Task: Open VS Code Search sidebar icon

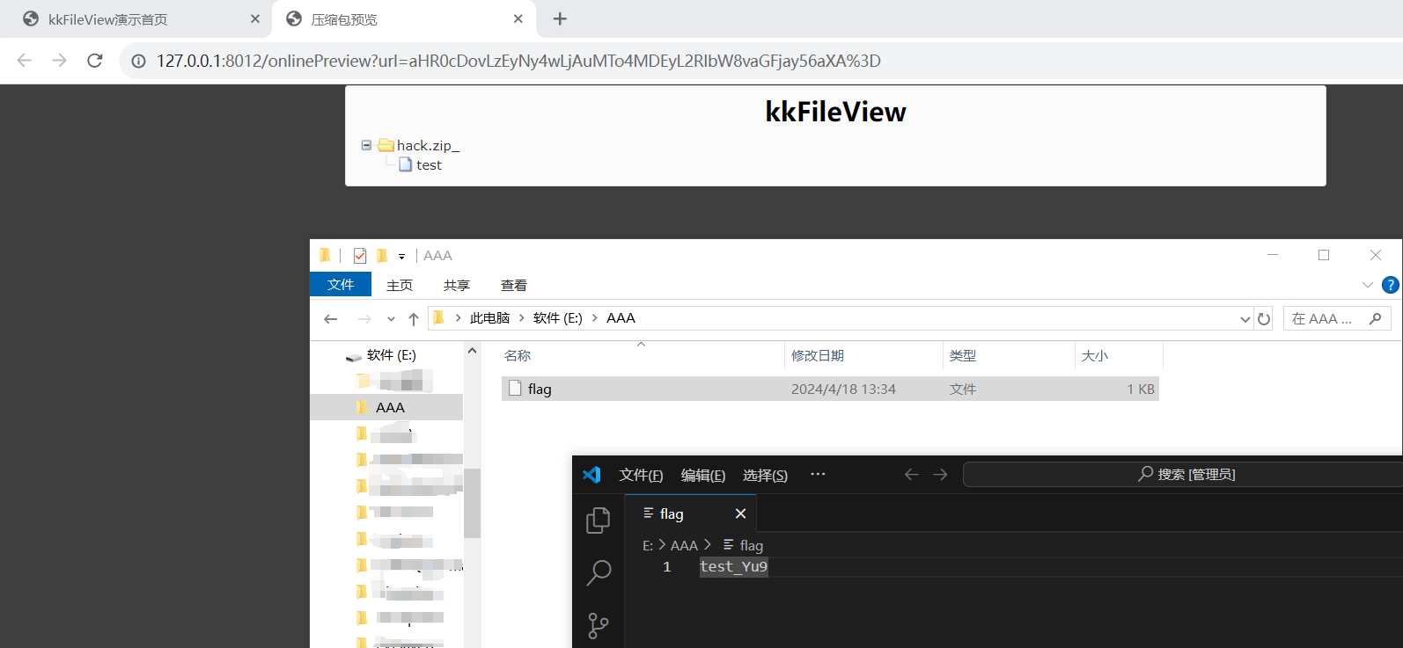Action: point(599,573)
